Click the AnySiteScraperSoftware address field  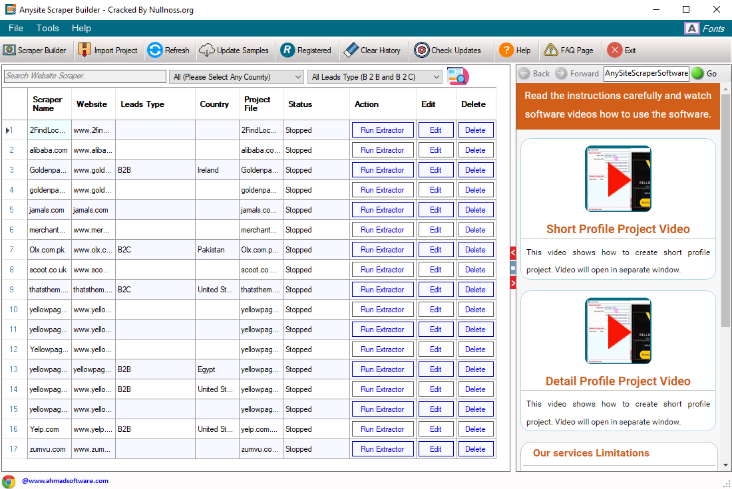tap(646, 74)
